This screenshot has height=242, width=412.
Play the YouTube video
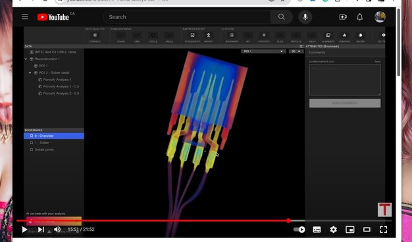24,230
